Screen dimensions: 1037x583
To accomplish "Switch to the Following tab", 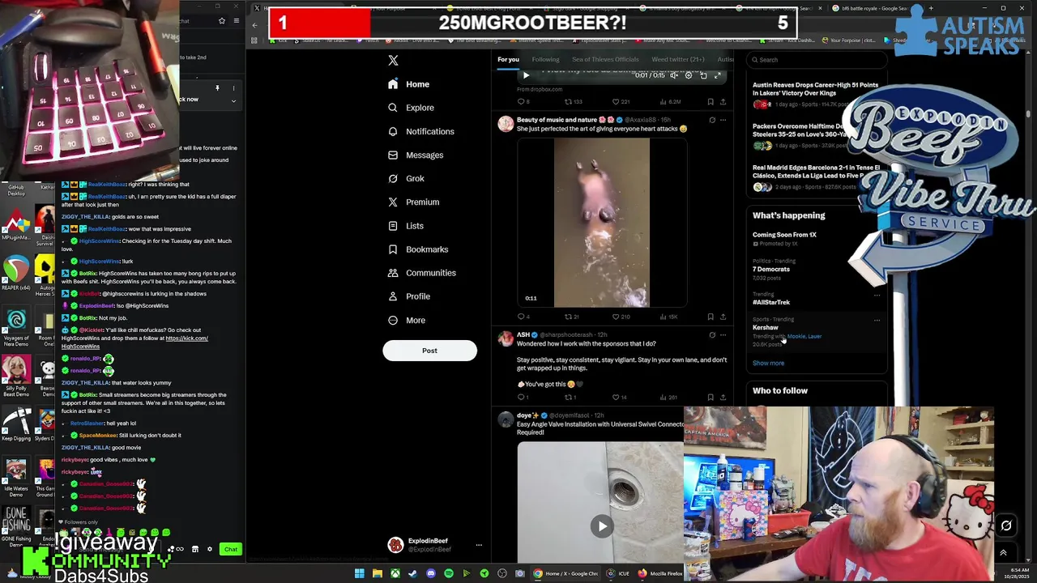I will (x=545, y=59).
